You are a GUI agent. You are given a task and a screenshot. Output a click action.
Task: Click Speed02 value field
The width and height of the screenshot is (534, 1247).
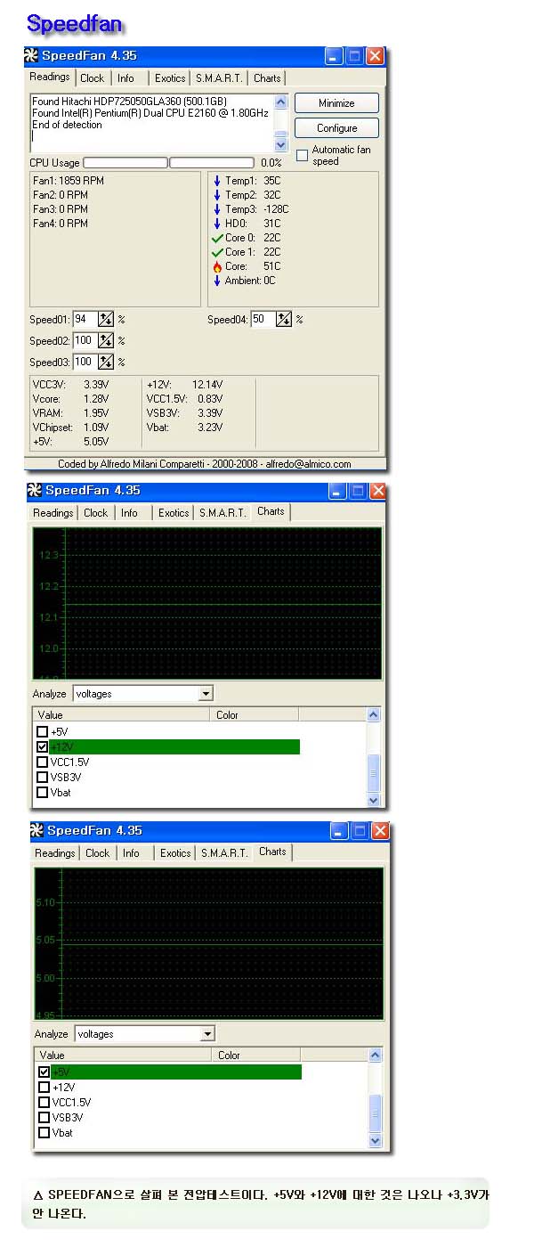pos(85,340)
